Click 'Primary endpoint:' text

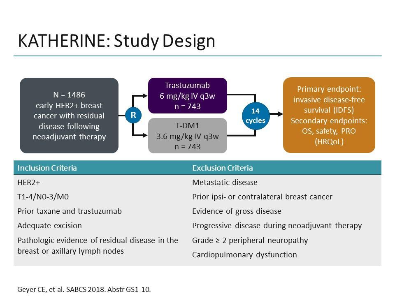click(x=329, y=89)
